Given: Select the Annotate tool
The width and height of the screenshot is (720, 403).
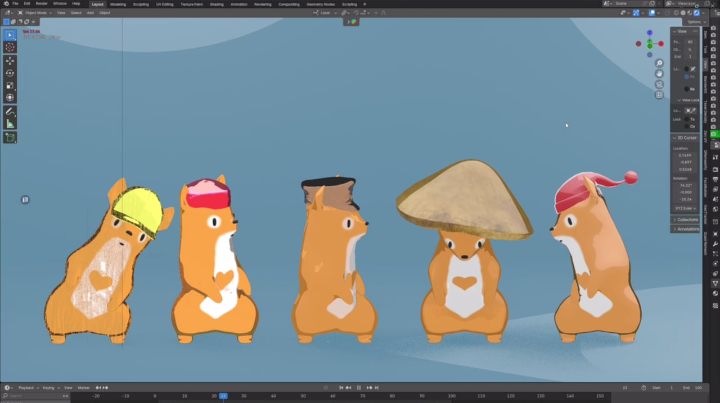Looking at the screenshot, I should point(10,112).
